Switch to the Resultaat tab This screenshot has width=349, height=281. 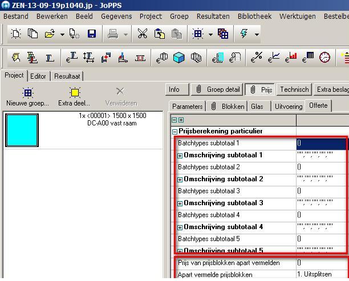coord(67,76)
